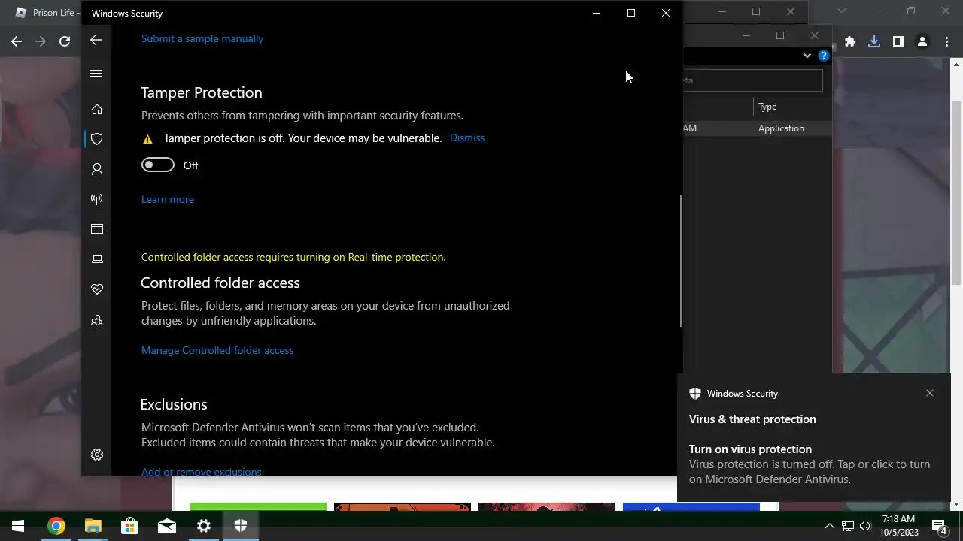
Task: Open Mail app from taskbar
Action: 166,526
